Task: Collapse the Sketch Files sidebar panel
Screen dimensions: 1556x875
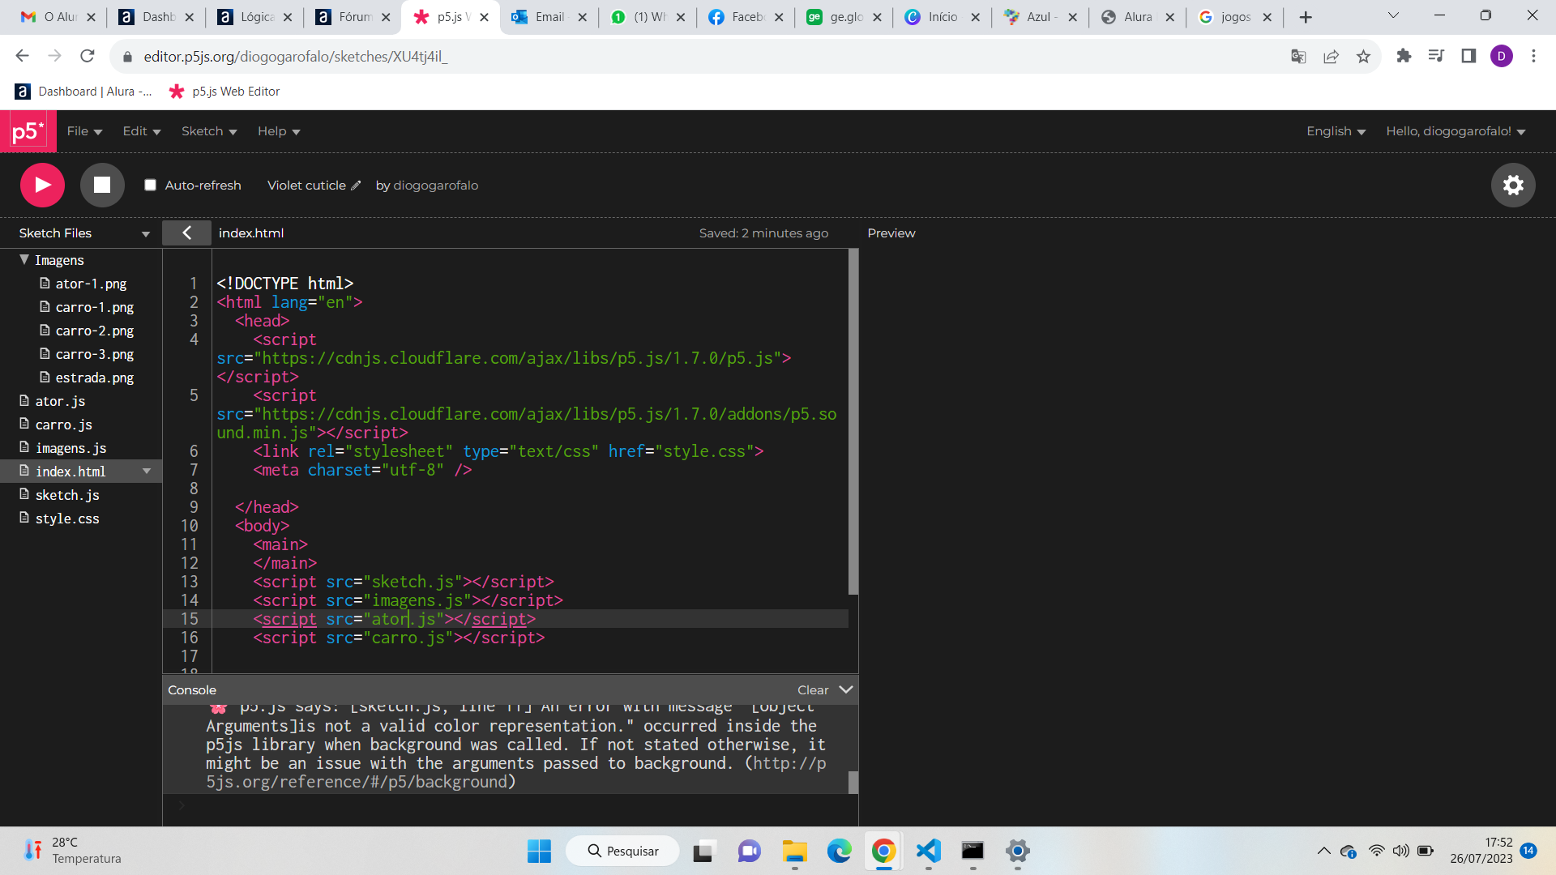Action: click(x=186, y=233)
